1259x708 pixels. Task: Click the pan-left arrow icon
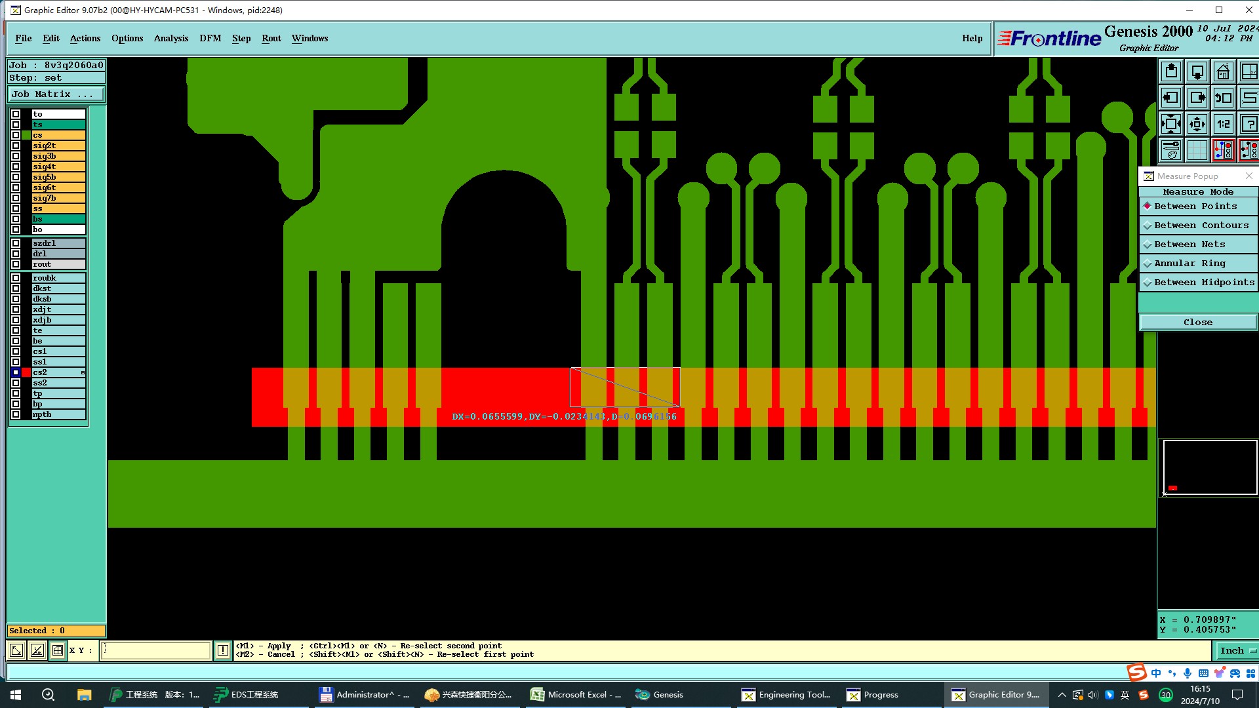(x=1171, y=98)
